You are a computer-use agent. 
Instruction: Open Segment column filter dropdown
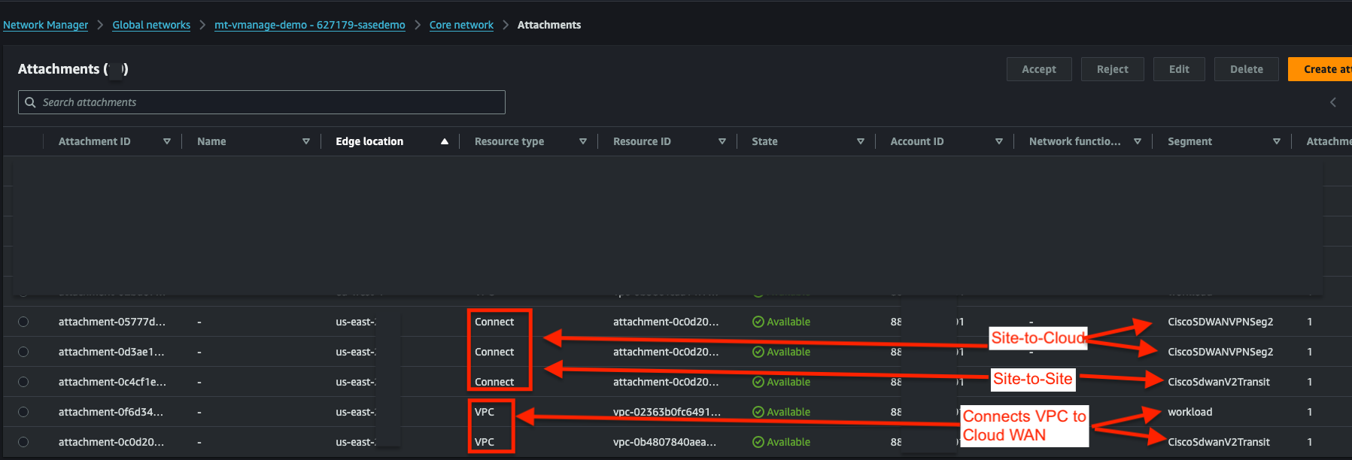(1277, 141)
